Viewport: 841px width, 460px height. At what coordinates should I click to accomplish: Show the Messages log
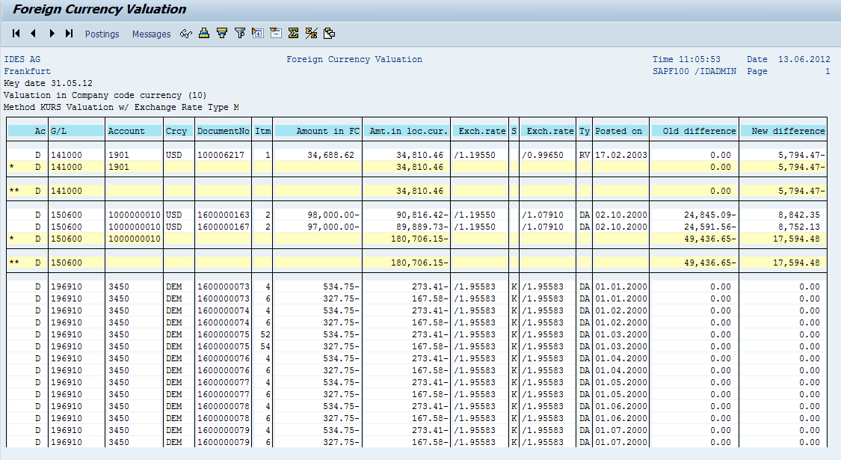pyautogui.click(x=151, y=34)
